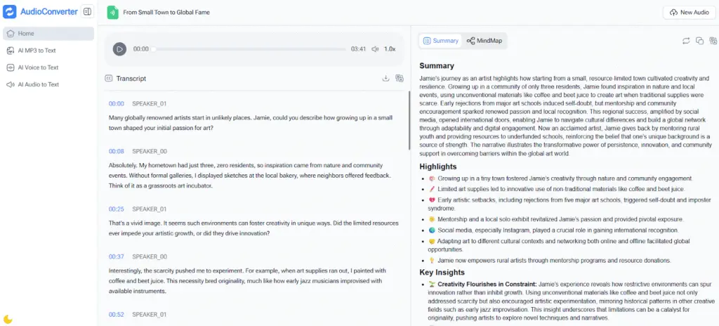Image resolution: width=719 pixels, height=326 pixels.
Task: Select the Summary tab
Action: [x=440, y=41]
